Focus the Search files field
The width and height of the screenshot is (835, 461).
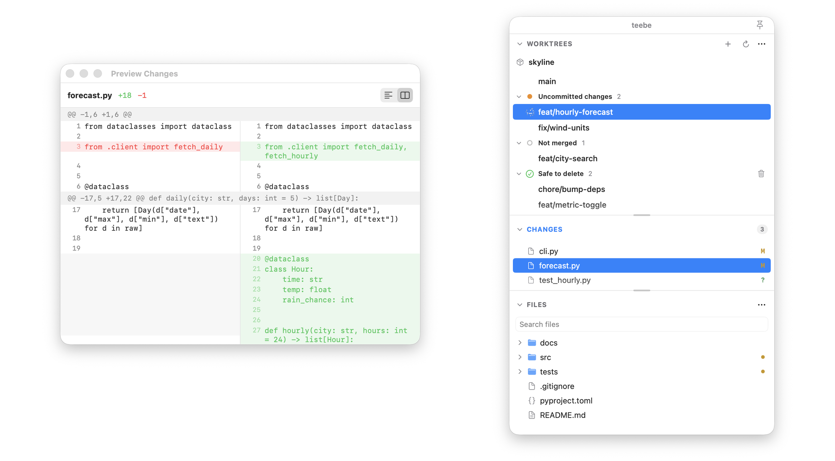coord(641,324)
